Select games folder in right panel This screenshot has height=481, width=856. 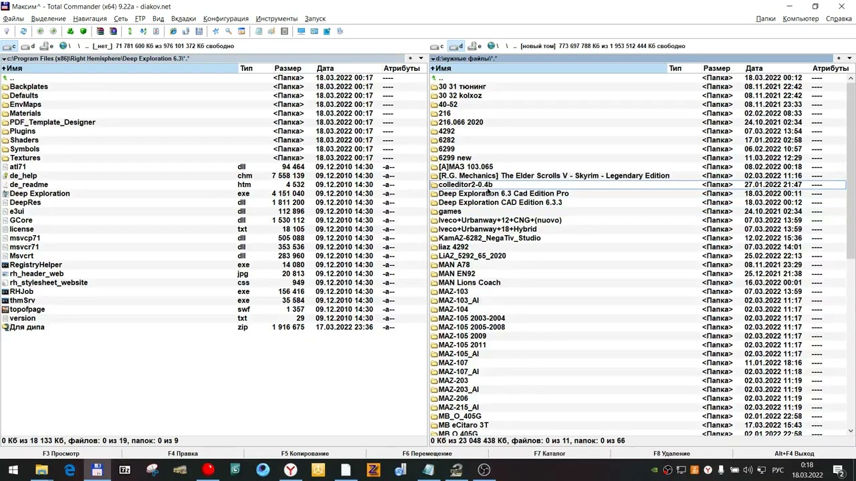pos(450,212)
